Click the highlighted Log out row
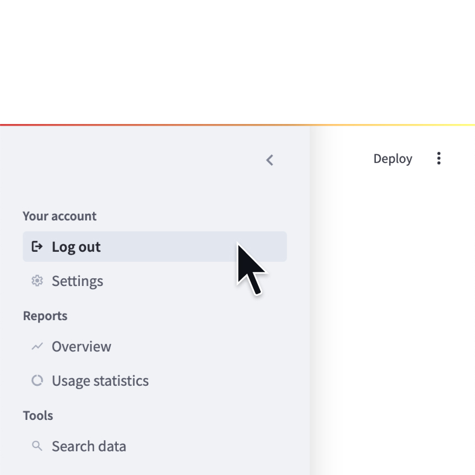Image resolution: width=475 pixels, height=475 pixels. [x=154, y=246]
